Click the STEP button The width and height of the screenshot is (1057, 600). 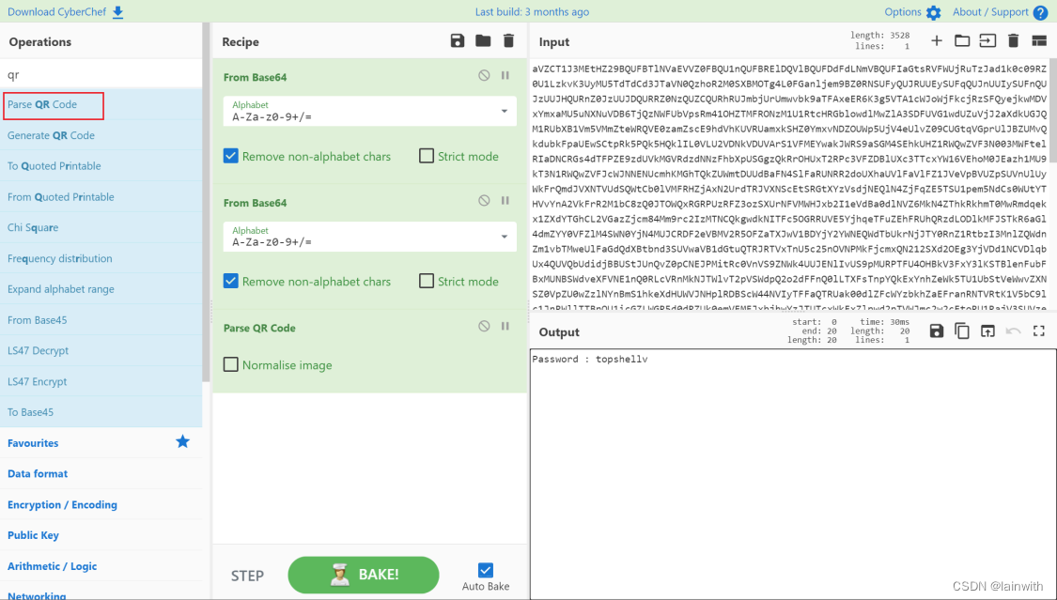point(247,576)
